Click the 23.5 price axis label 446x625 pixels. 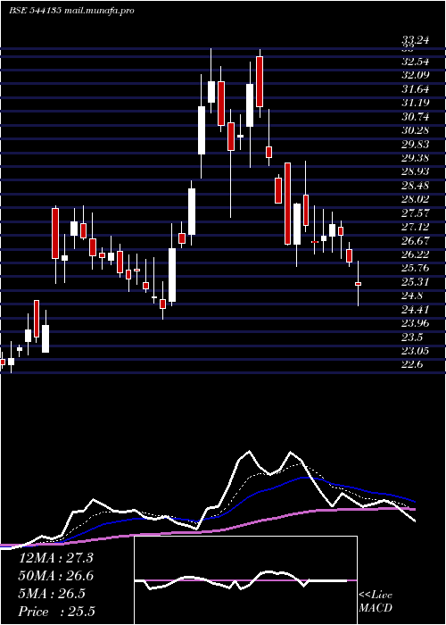pos(412,337)
